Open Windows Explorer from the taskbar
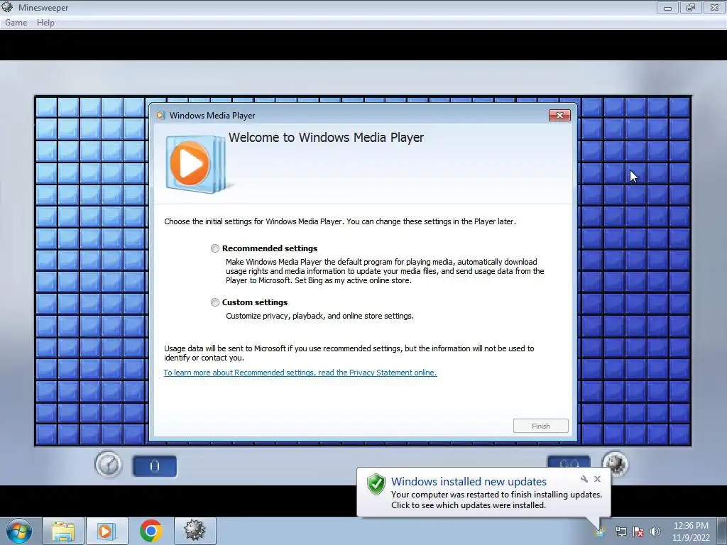Screen dimensions: 727x545 click(x=63, y=531)
